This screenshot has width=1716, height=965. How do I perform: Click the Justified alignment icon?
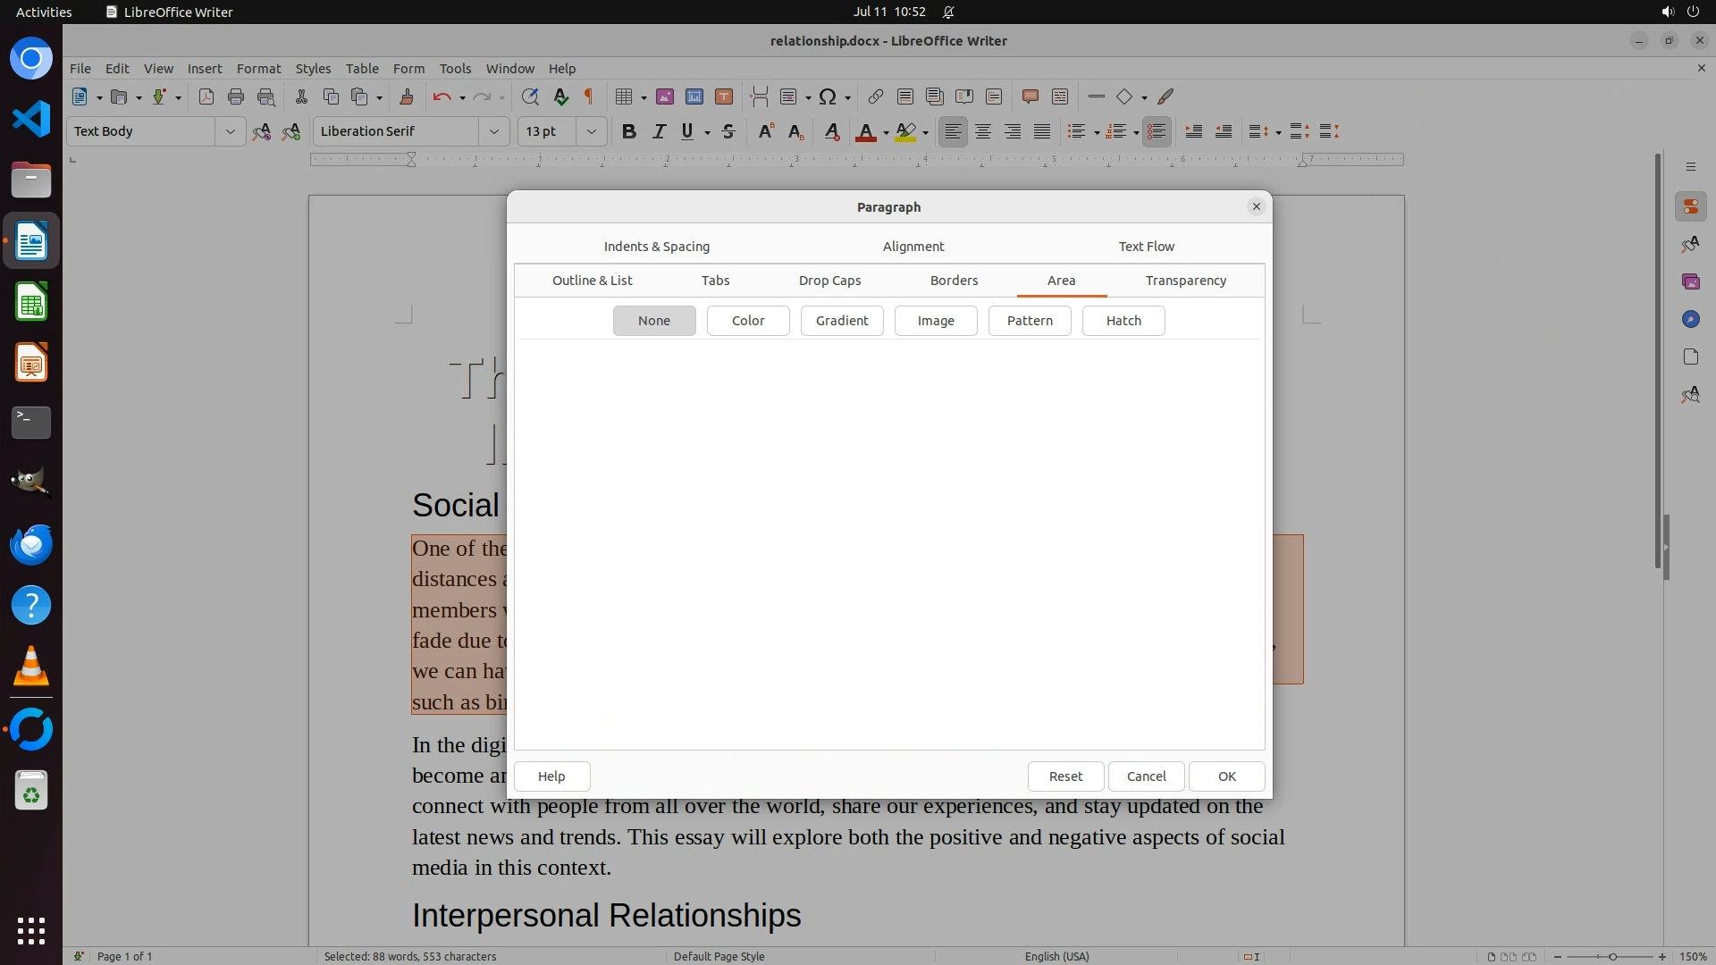tap(1042, 131)
